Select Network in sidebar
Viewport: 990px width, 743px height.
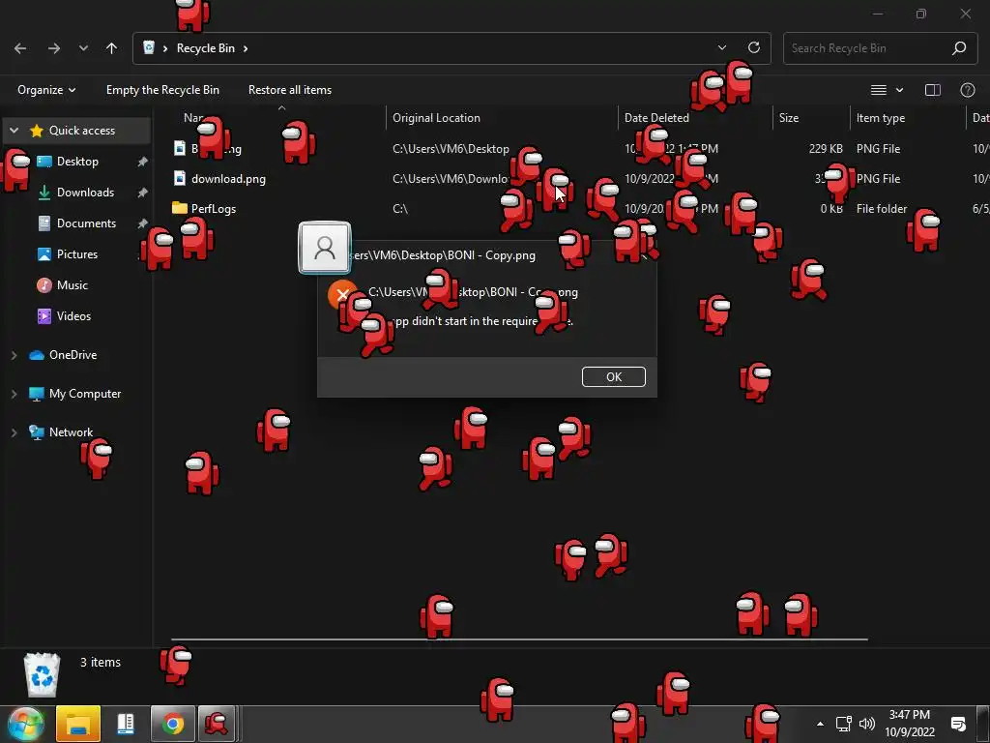(71, 432)
